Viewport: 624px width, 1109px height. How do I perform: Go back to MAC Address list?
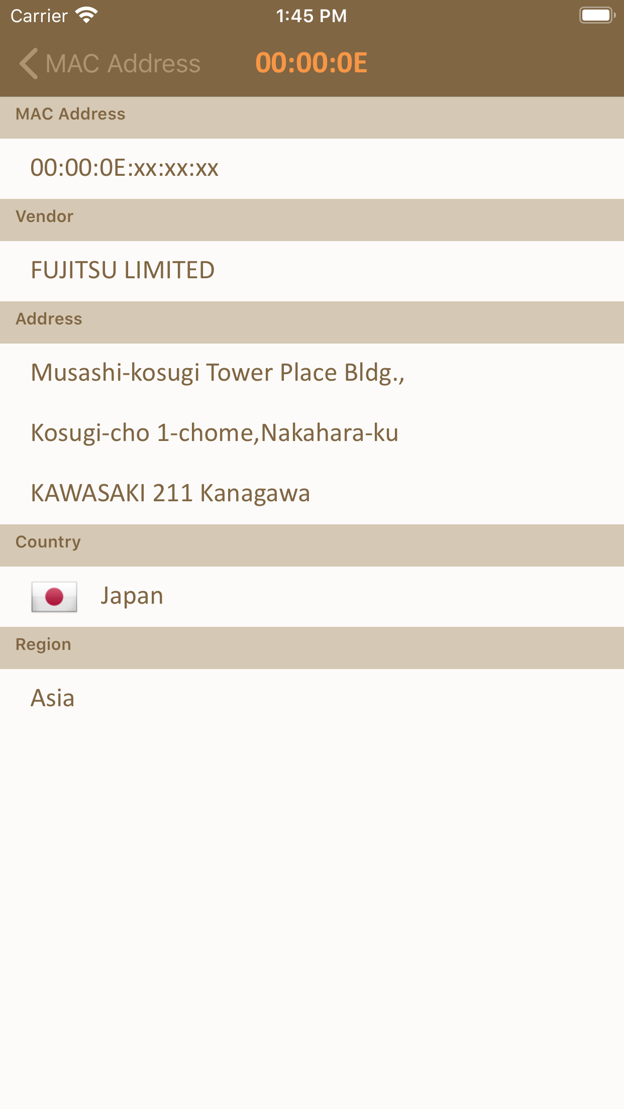pos(123,64)
